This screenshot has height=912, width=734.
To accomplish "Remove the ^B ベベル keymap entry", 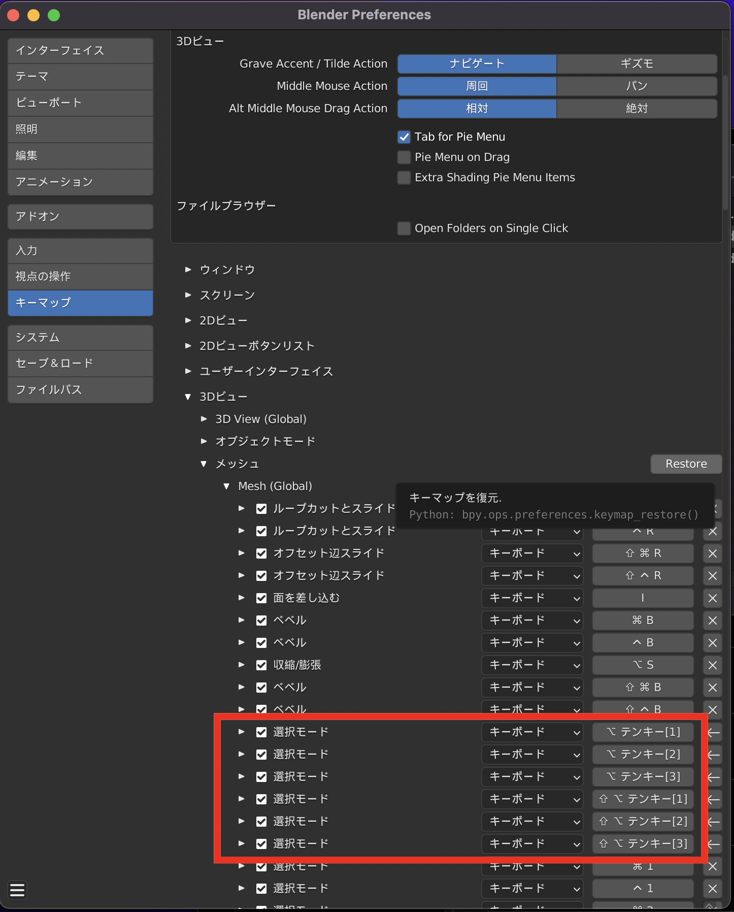I will pyautogui.click(x=712, y=643).
